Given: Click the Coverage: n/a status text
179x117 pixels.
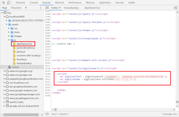Looking at the screenshot, I should point(169,114).
